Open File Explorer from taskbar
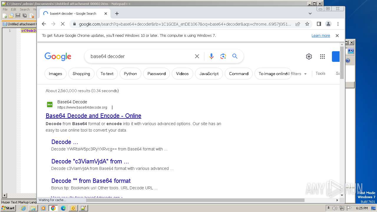The image size is (377, 212). [33, 208]
